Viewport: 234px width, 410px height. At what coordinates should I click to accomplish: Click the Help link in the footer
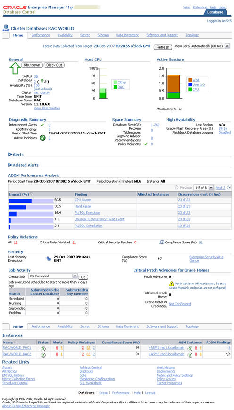(x=137, y=393)
